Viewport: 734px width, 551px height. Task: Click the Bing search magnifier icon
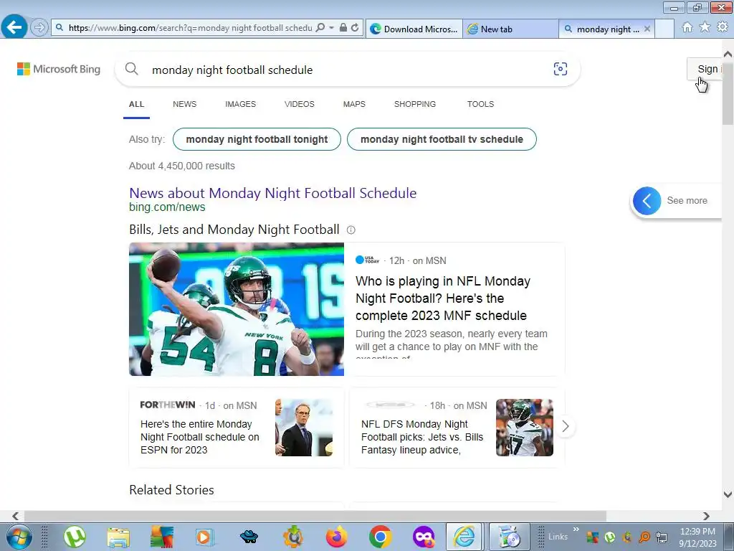pyautogui.click(x=132, y=70)
